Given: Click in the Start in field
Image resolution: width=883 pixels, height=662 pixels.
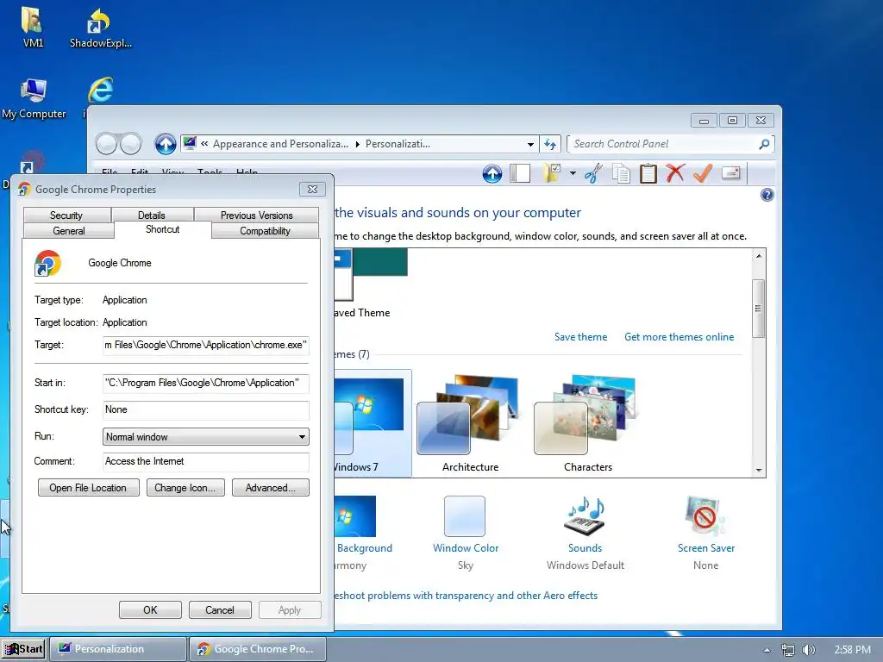Looking at the screenshot, I should (205, 383).
